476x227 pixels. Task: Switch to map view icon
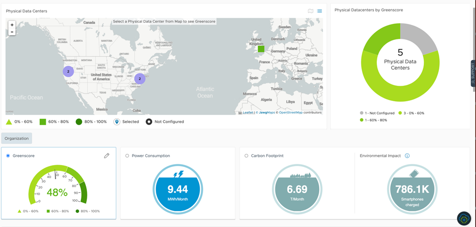click(x=310, y=11)
